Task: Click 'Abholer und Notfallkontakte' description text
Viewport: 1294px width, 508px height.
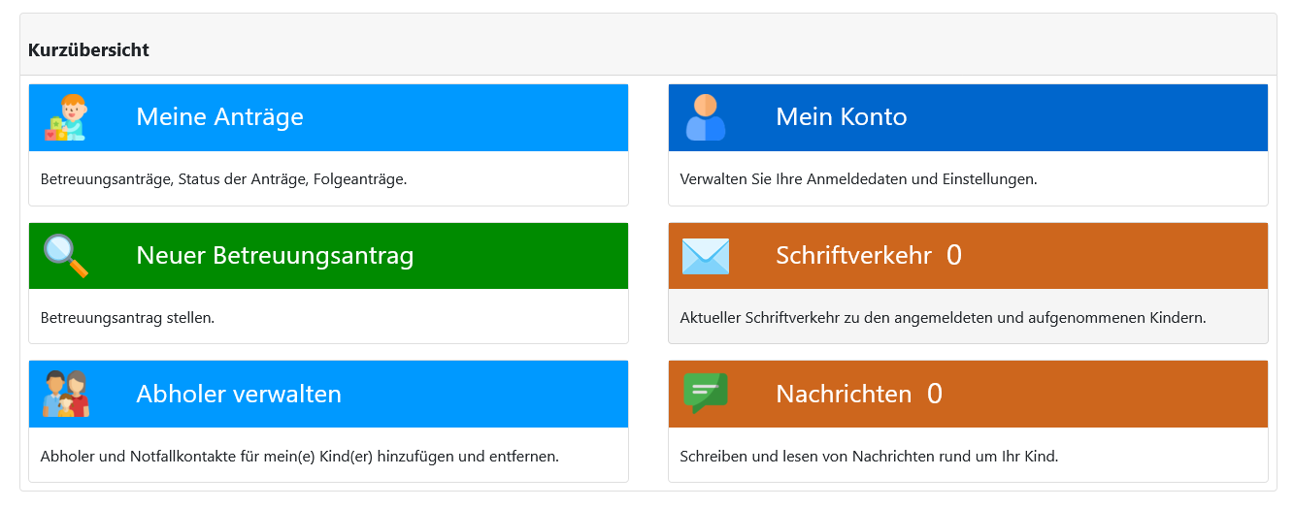Action: click(300, 456)
